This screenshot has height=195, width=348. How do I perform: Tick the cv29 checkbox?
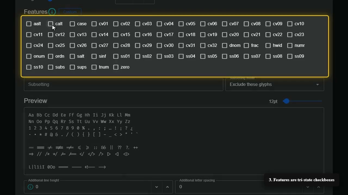click(138, 45)
